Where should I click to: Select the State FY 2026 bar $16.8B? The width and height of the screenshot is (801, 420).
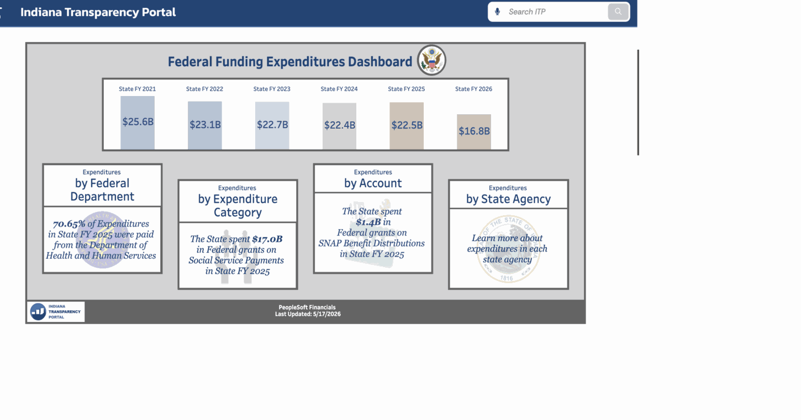tap(474, 132)
